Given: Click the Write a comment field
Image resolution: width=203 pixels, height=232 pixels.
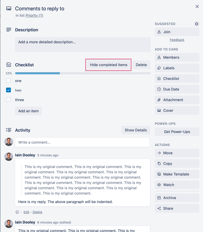Looking at the screenshot, I should pos(82,142).
